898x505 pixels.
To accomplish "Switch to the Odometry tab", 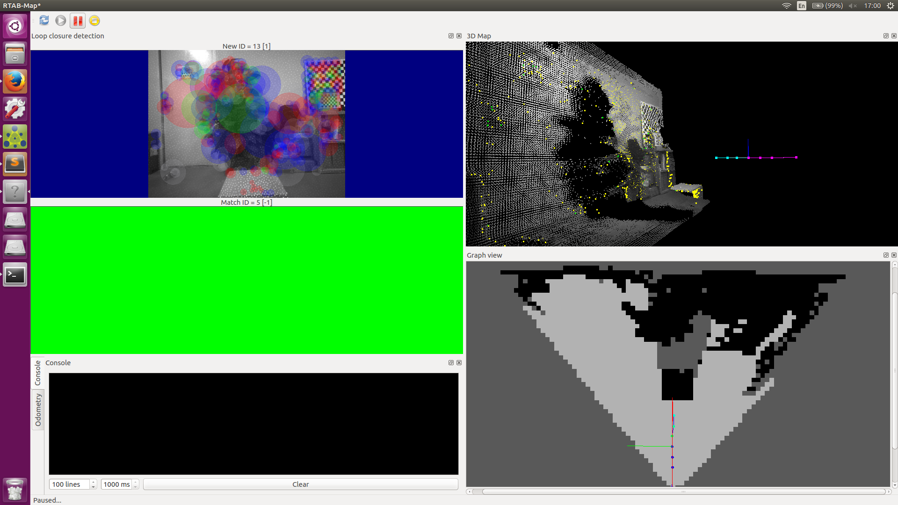I will coord(38,410).
